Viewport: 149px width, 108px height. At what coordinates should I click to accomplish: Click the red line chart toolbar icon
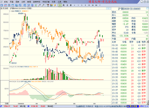click(5, 5)
